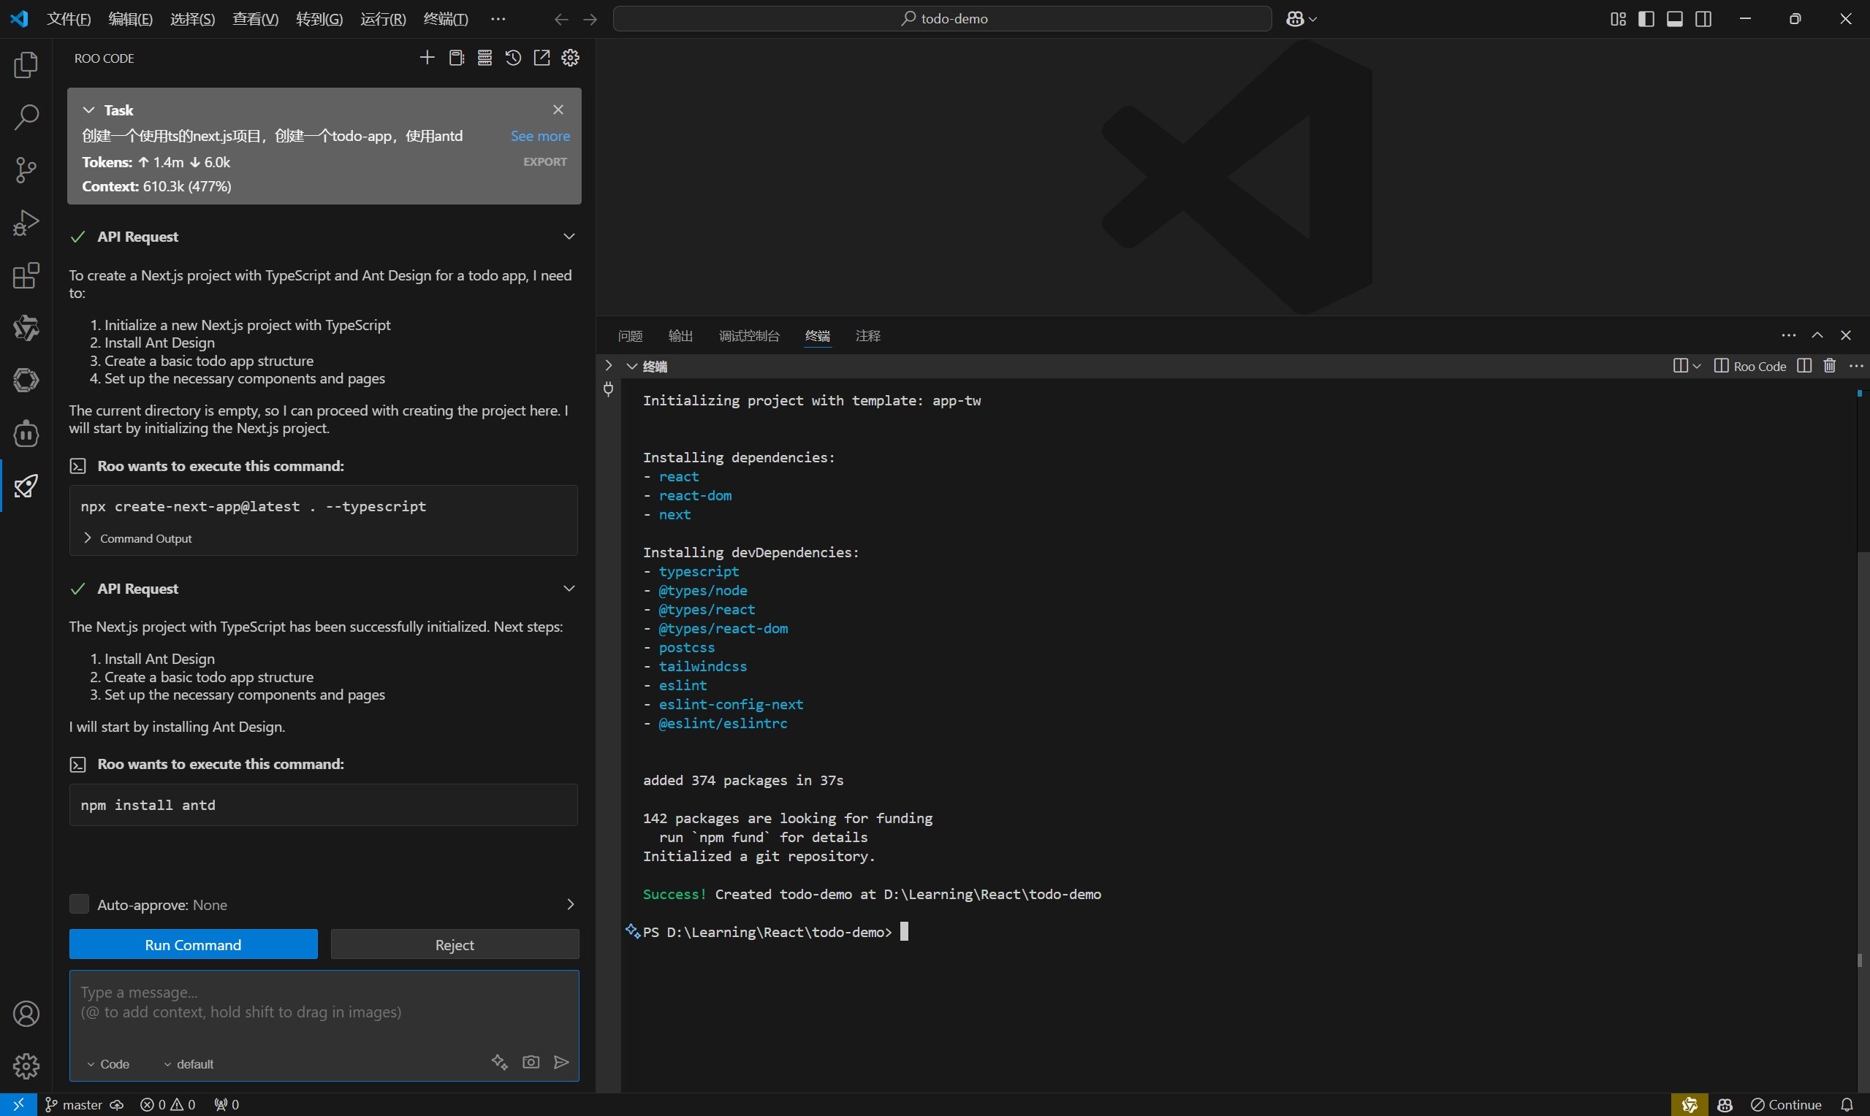Toggle the Auto-approve checkbox
Image resolution: width=1870 pixels, height=1116 pixels.
click(79, 904)
